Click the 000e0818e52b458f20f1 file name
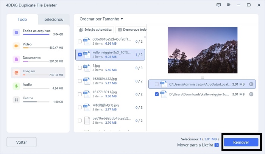Image resolution: width=265 pixels, height=154 pixels. [112, 39]
